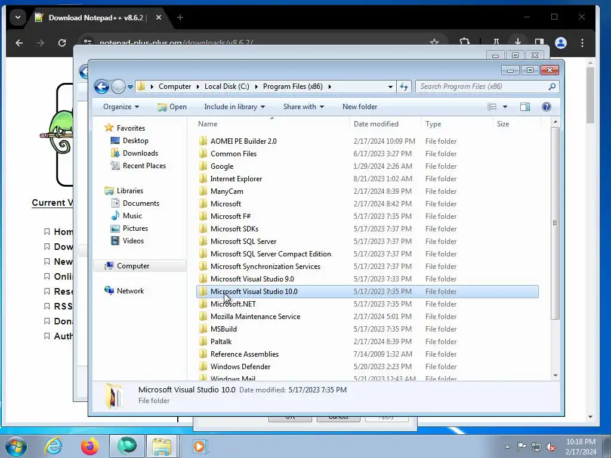This screenshot has height=458, width=611.
Task: Click the Explorer forward arrow button
Action: pyautogui.click(x=119, y=87)
